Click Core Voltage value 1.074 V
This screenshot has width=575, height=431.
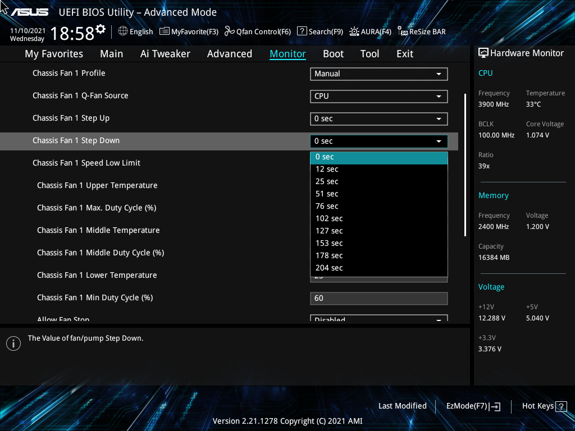(x=537, y=135)
